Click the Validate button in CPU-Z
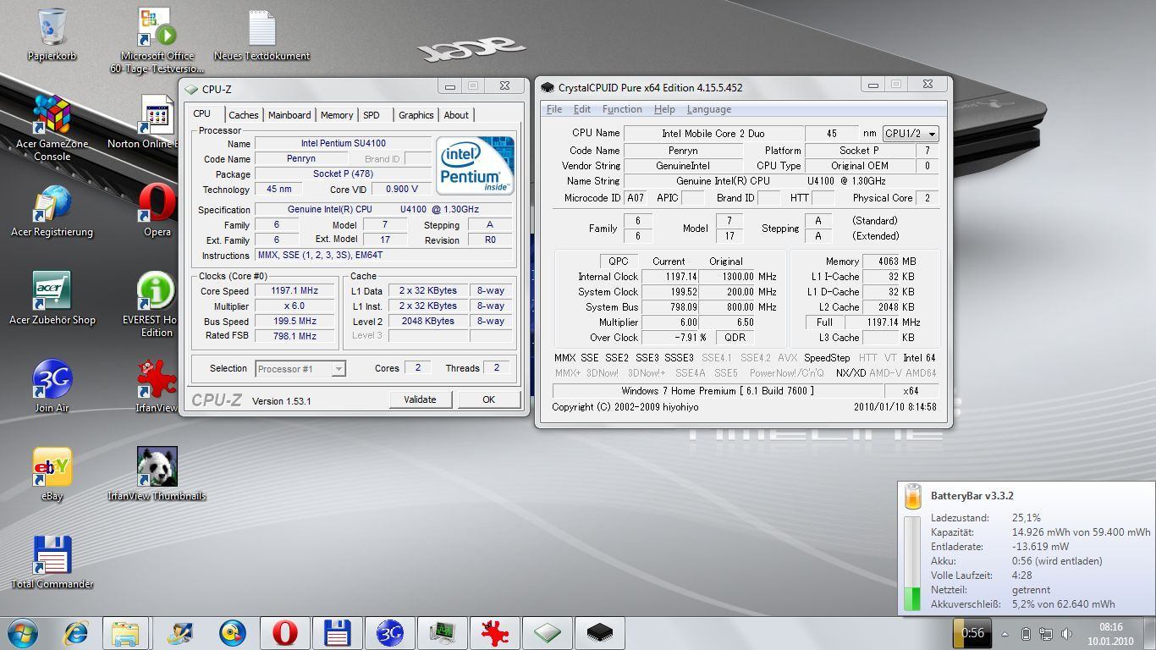 click(420, 399)
